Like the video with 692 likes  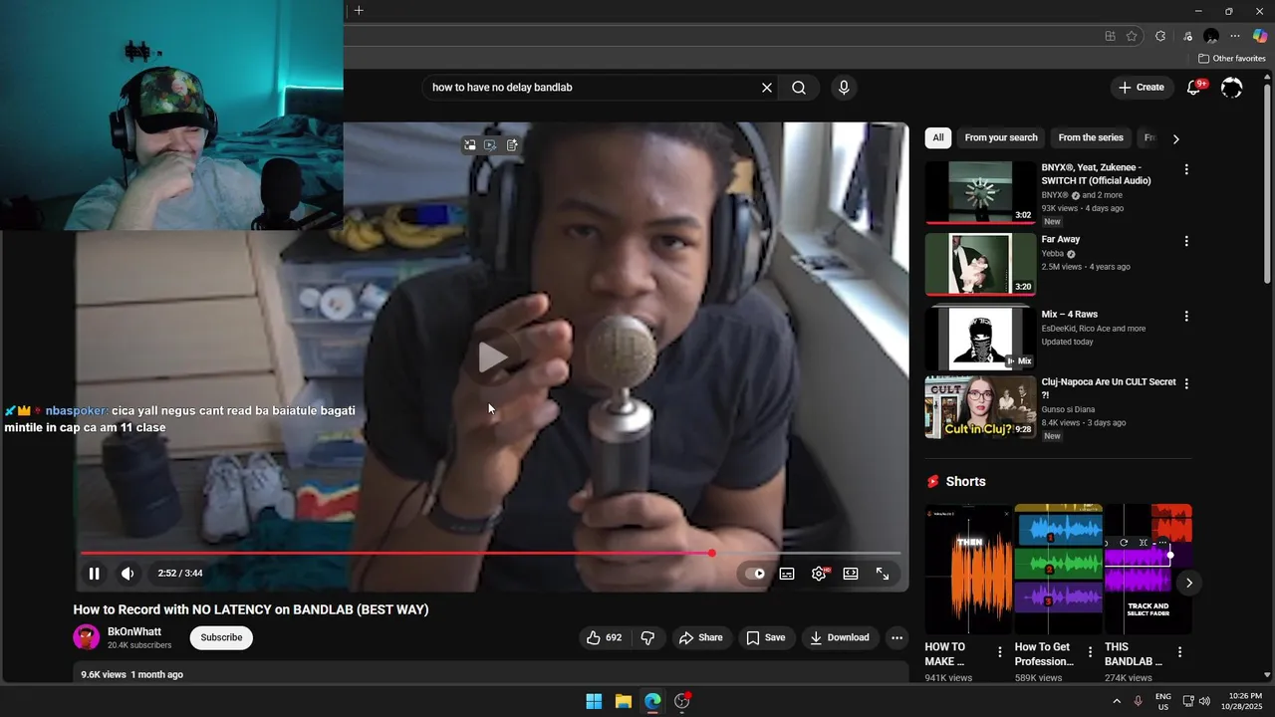604,637
